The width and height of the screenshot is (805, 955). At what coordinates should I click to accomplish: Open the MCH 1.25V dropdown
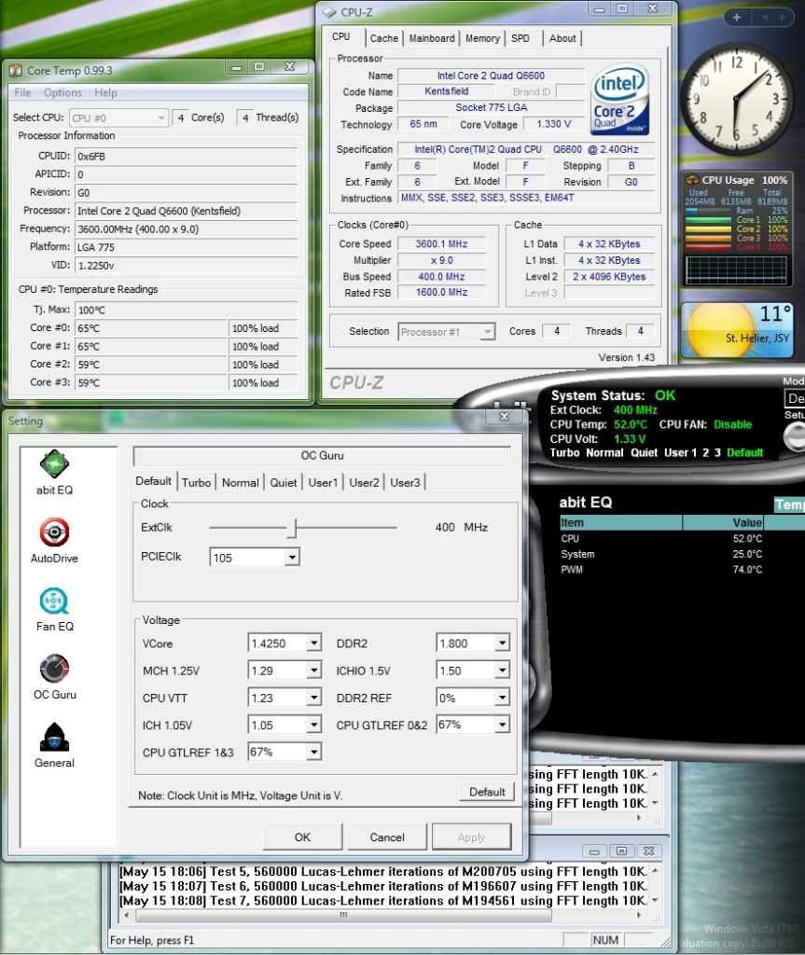click(x=313, y=671)
